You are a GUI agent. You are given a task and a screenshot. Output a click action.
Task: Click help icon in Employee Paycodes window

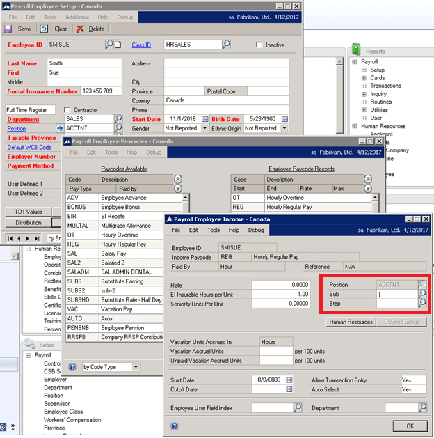click(72, 367)
